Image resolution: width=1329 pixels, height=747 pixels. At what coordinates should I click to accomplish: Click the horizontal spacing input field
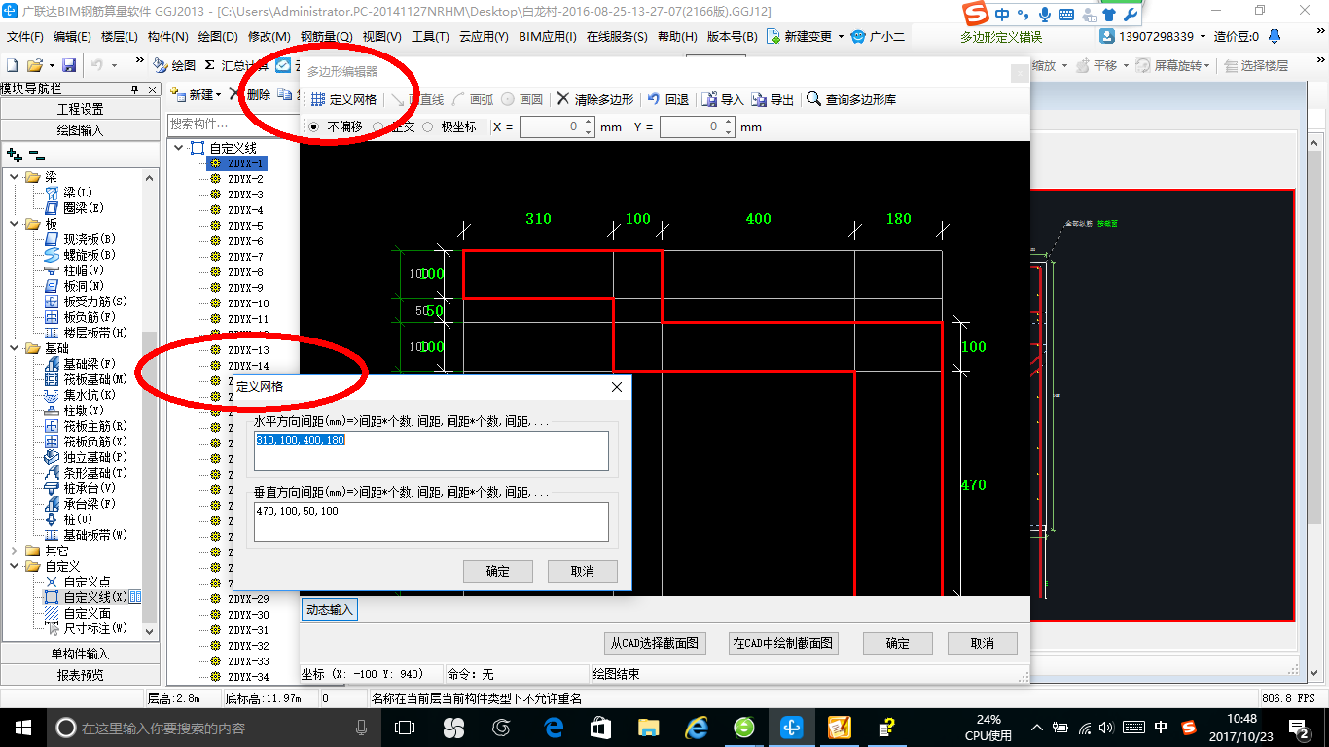pyautogui.click(x=432, y=450)
